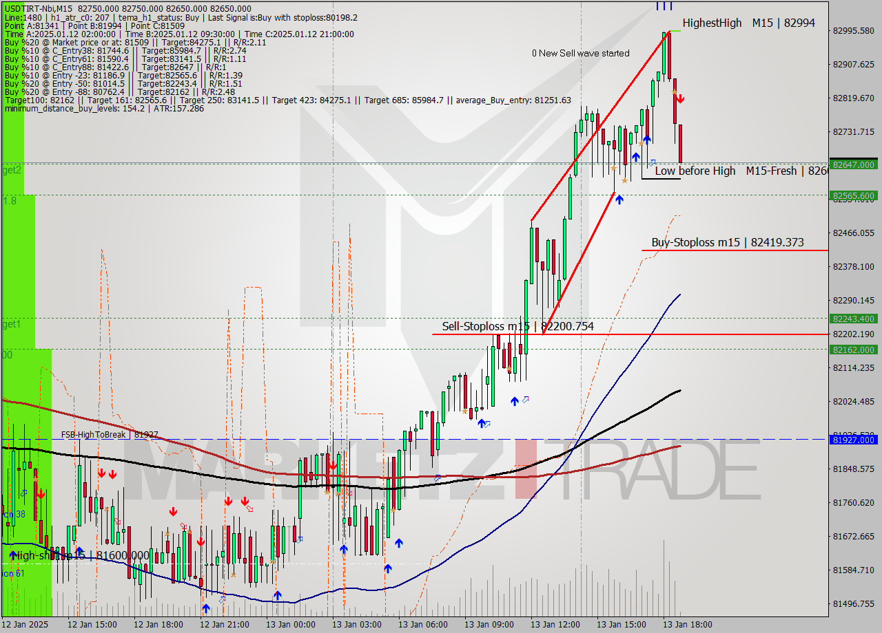Click the 82907.625 price axis value
882x633 pixels.
pos(854,64)
